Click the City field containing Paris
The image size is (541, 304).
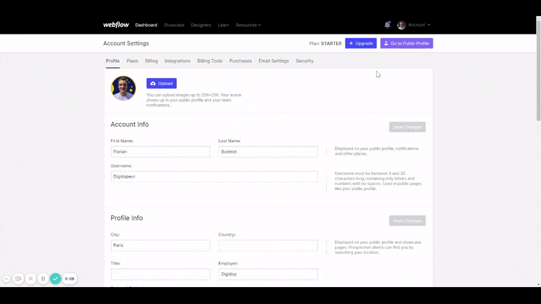[160, 245]
